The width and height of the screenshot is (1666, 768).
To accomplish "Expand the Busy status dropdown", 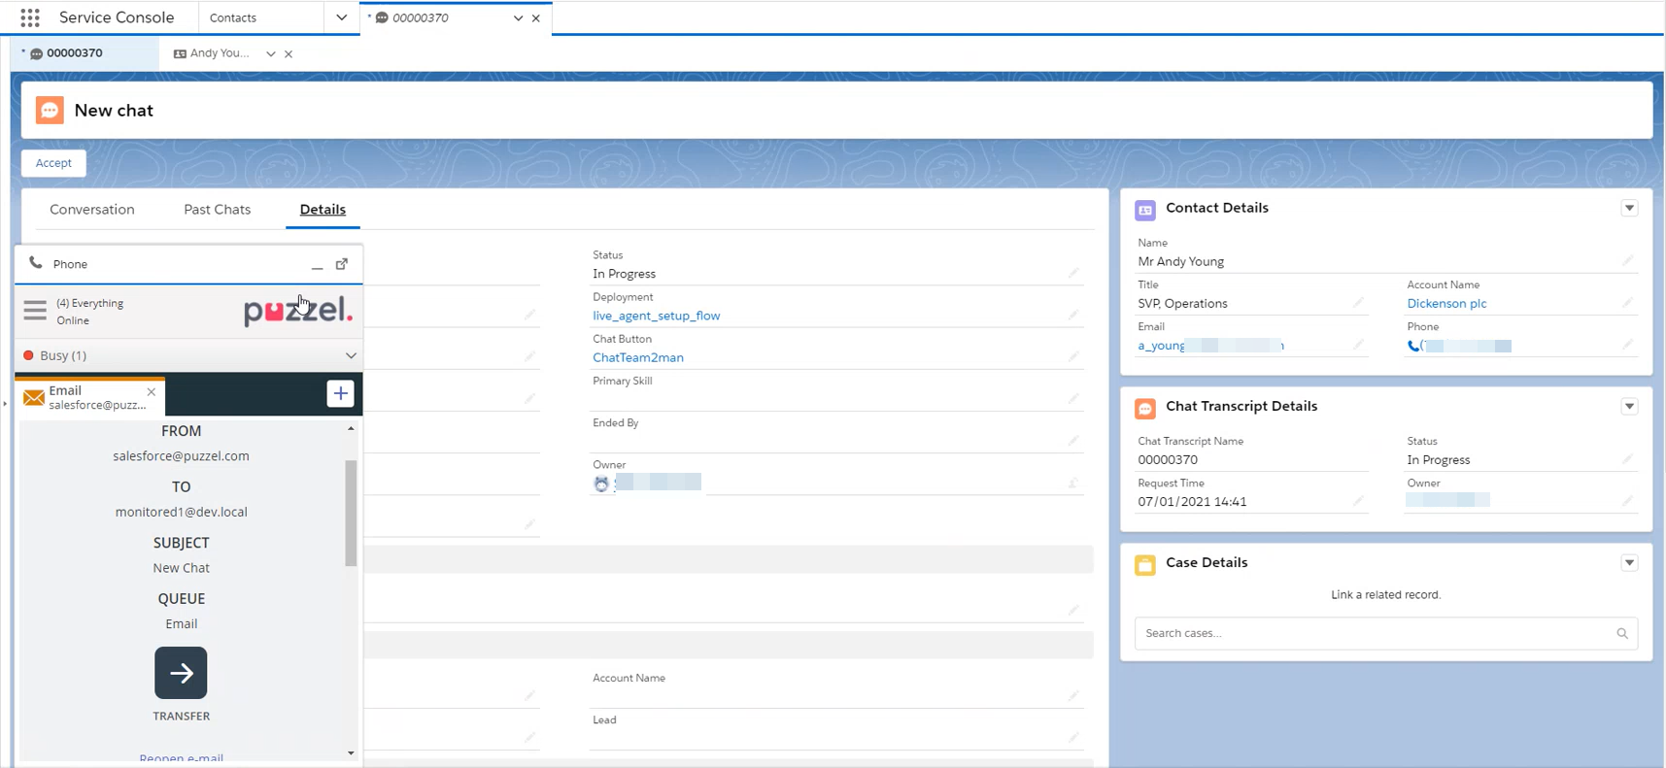I will point(351,355).
